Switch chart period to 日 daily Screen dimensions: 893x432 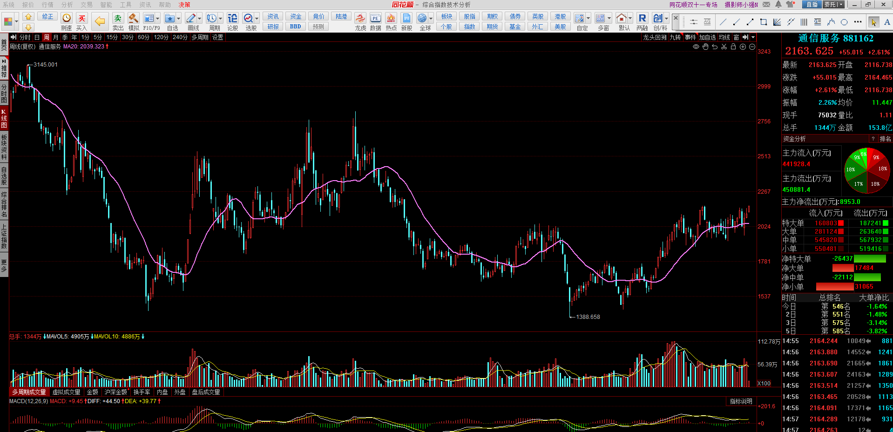(x=37, y=37)
